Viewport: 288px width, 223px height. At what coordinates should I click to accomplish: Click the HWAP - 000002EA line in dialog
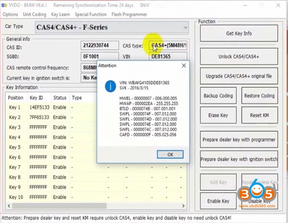(149, 103)
